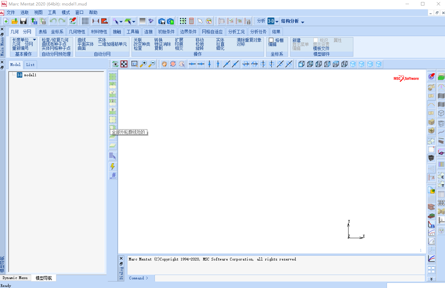Click the Fill View icon with four arrows

click(x=124, y=64)
